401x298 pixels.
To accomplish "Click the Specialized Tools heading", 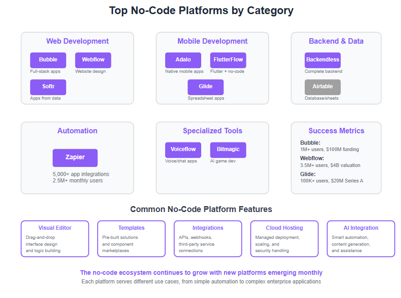I will [x=213, y=131].
